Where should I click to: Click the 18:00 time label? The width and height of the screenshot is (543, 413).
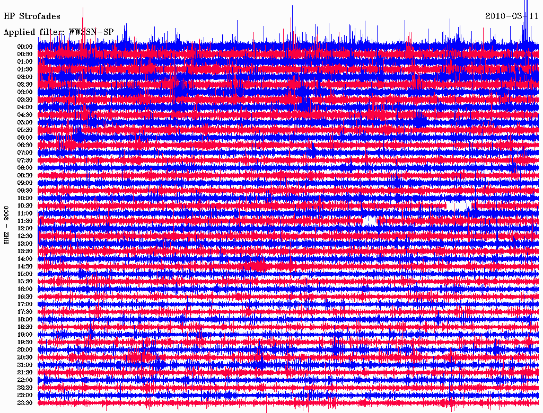click(25, 320)
